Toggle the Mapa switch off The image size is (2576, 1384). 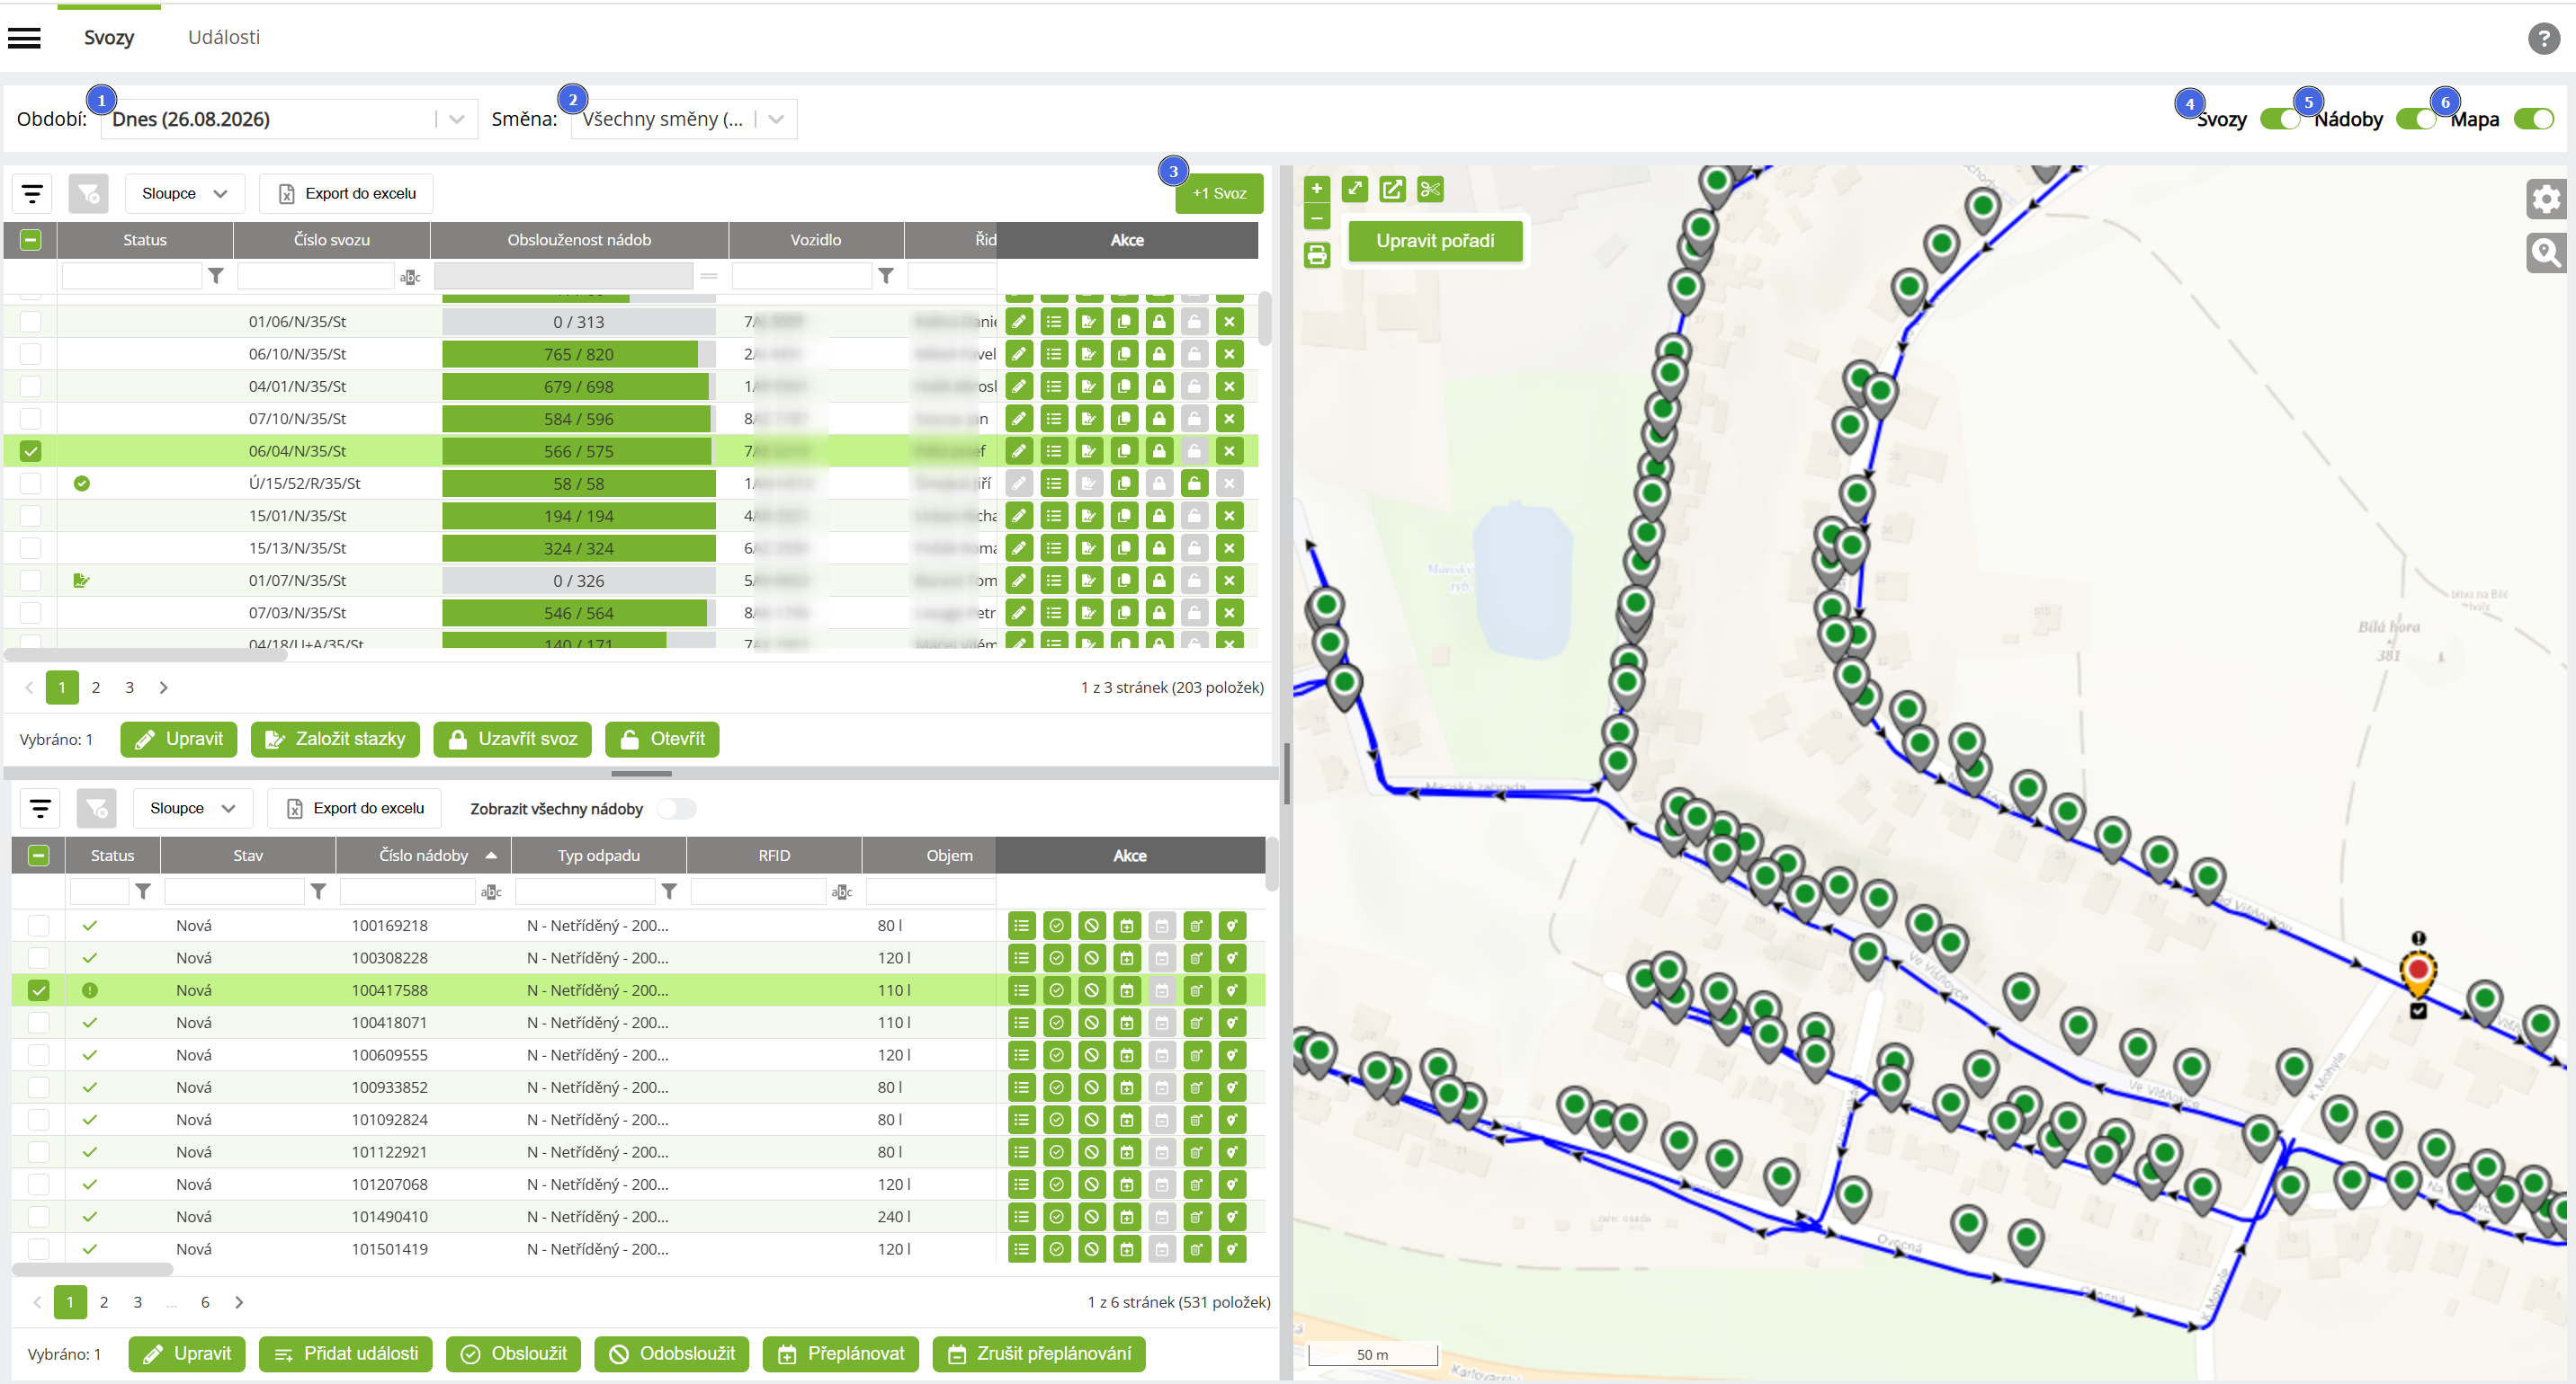(2533, 119)
